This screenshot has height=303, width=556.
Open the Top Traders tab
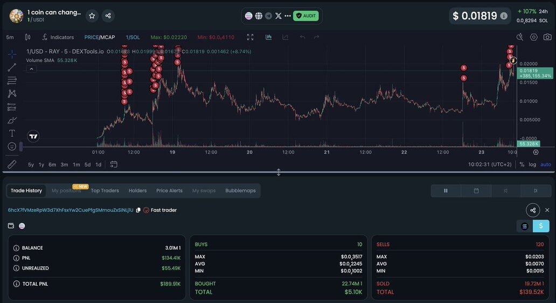point(105,190)
